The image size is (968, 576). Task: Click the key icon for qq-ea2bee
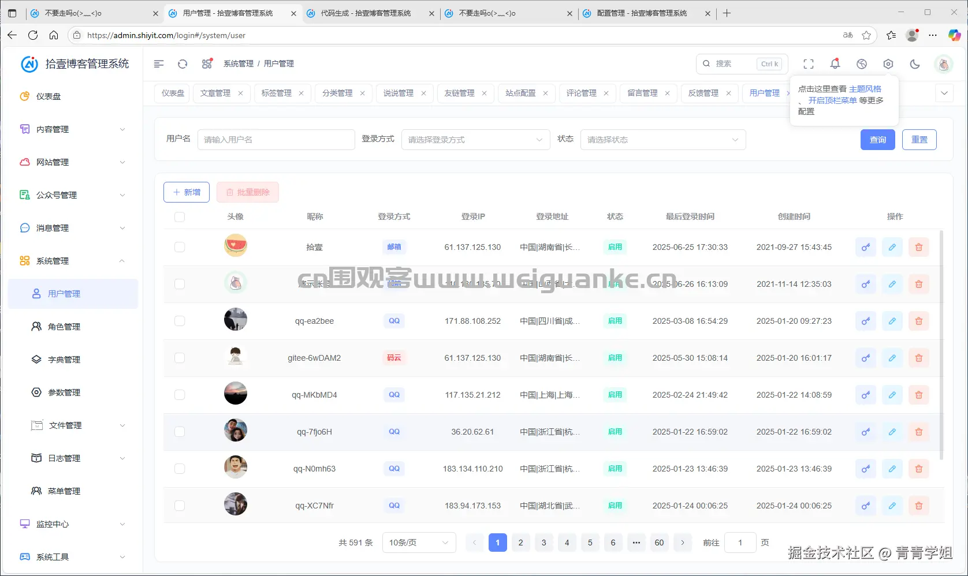(x=866, y=321)
